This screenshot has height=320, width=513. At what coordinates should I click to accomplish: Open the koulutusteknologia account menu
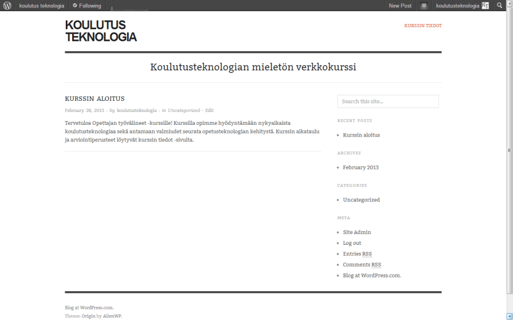pos(457,6)
